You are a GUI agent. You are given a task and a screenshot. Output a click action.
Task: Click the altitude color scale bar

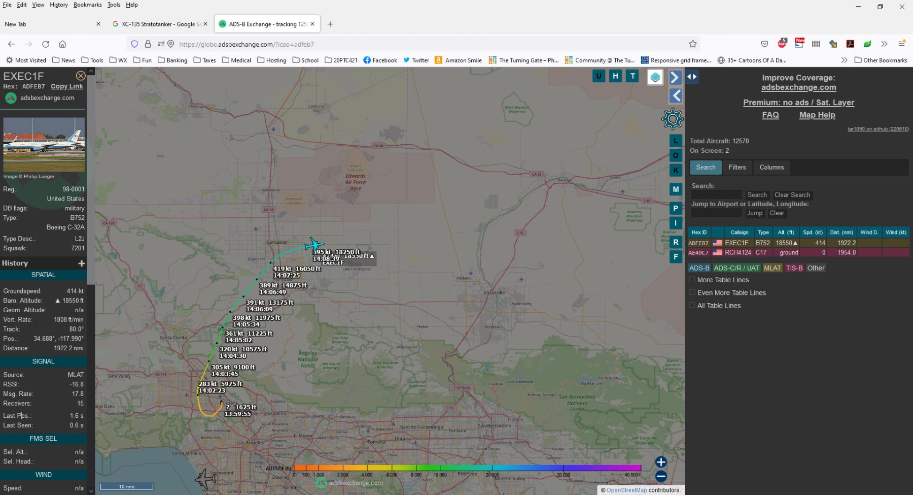tap(467, 468)
